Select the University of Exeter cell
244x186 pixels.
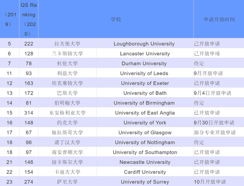(145, 83)
